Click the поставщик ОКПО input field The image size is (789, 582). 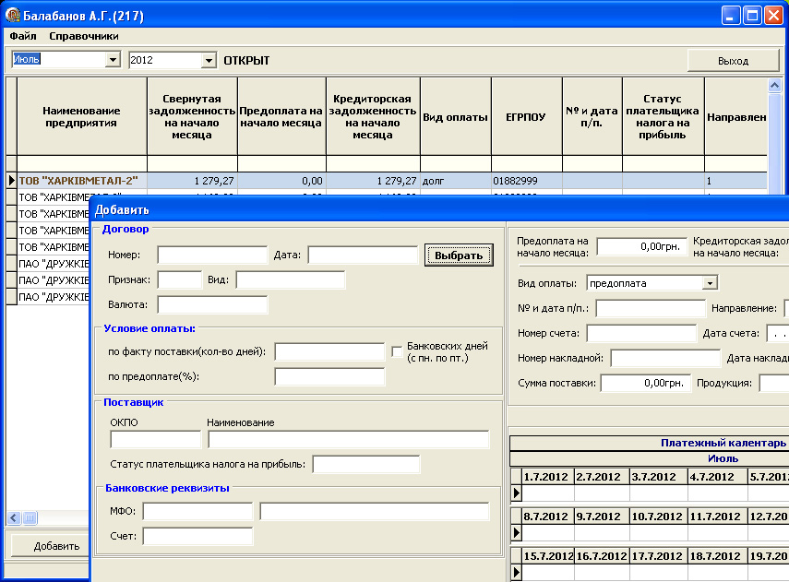[155, 439]
